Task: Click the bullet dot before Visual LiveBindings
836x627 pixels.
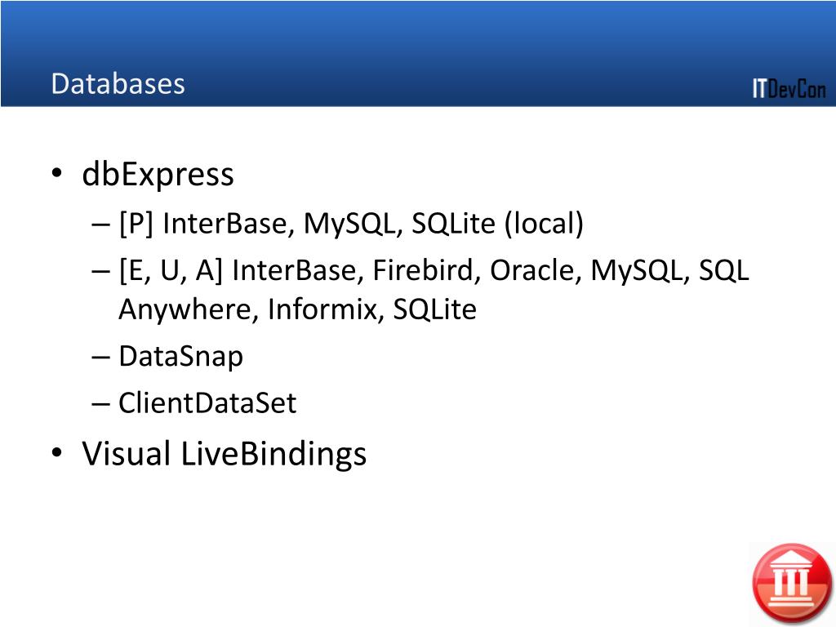Action: (x=57, y=452)
